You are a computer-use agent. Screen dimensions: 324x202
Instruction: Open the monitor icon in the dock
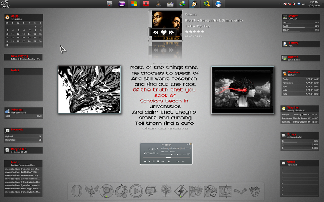click(x=150, y=190)
